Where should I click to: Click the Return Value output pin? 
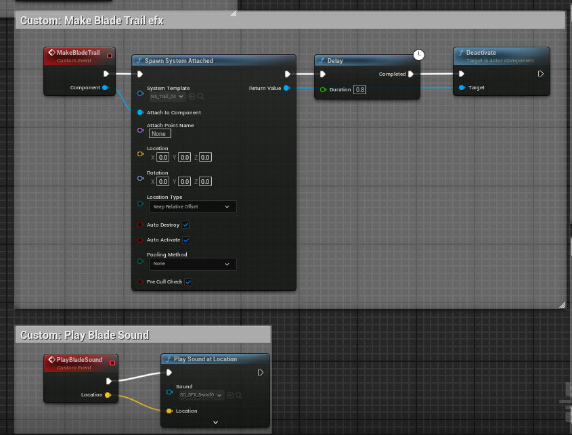click(287, 88)
